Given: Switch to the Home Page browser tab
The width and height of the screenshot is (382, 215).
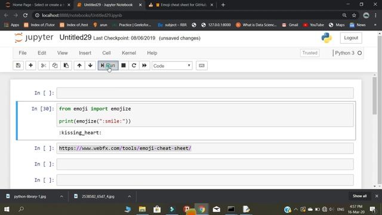Looking at the screenshot, I should 38,5.
